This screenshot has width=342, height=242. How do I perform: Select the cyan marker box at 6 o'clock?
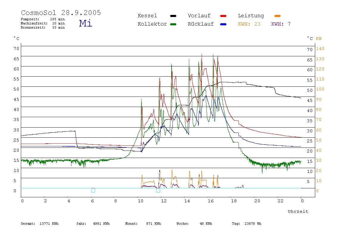[x=93, y=190]
